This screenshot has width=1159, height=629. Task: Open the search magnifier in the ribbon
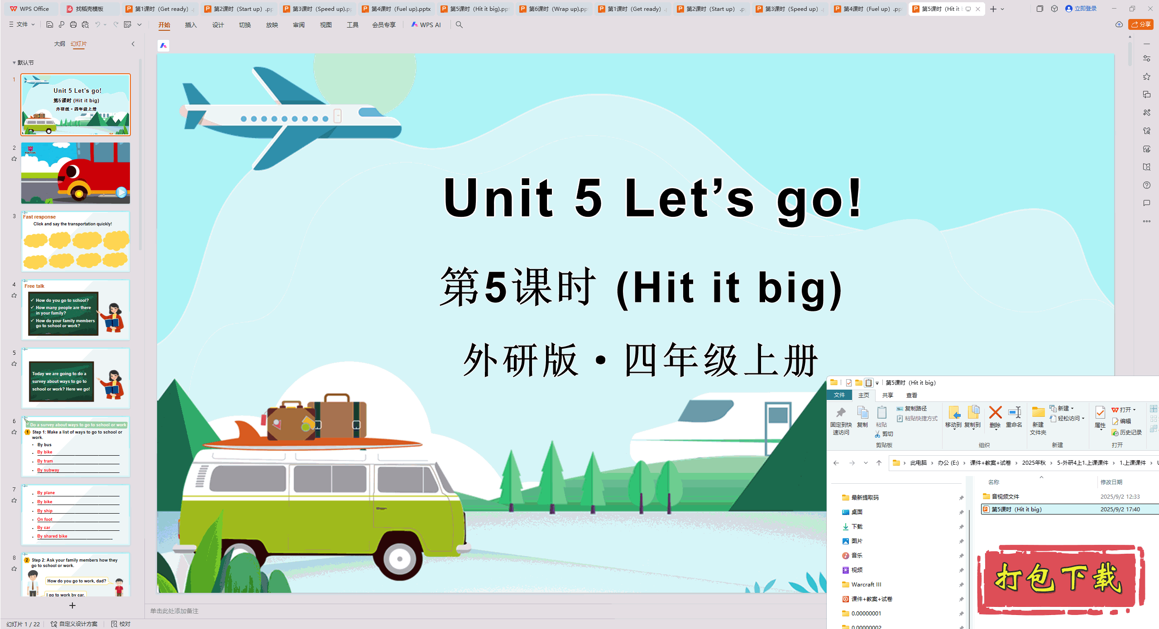point(459,24)
